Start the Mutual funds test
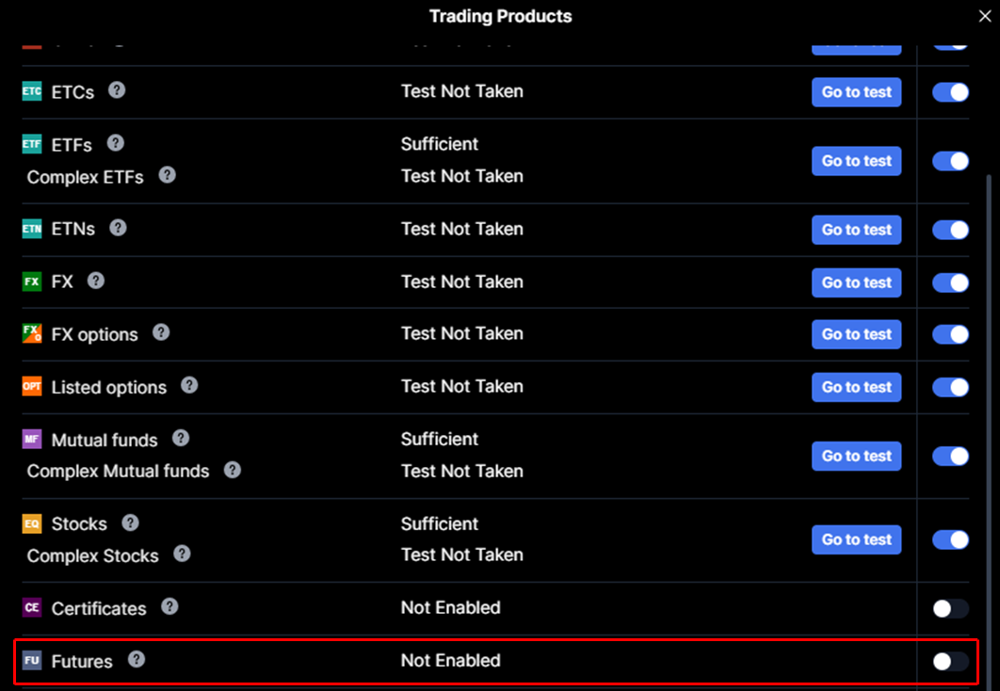The height and width of the screenshot is (691, 1000). click(856, 456)
